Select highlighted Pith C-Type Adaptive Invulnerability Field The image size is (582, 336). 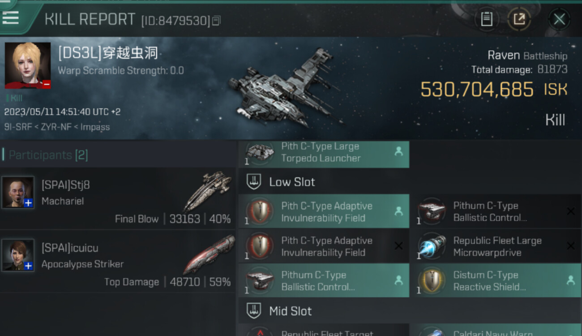point(324,211)
